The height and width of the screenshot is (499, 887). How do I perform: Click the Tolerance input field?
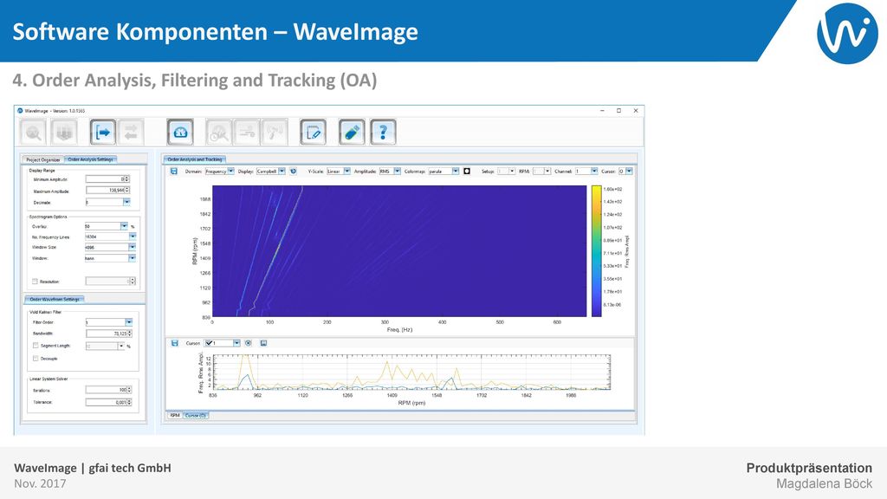(108, 402)
